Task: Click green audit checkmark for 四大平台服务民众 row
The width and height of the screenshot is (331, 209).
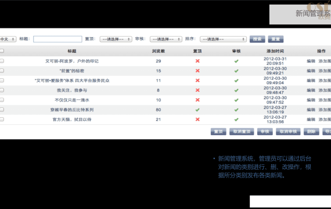Action: point(236,81)
